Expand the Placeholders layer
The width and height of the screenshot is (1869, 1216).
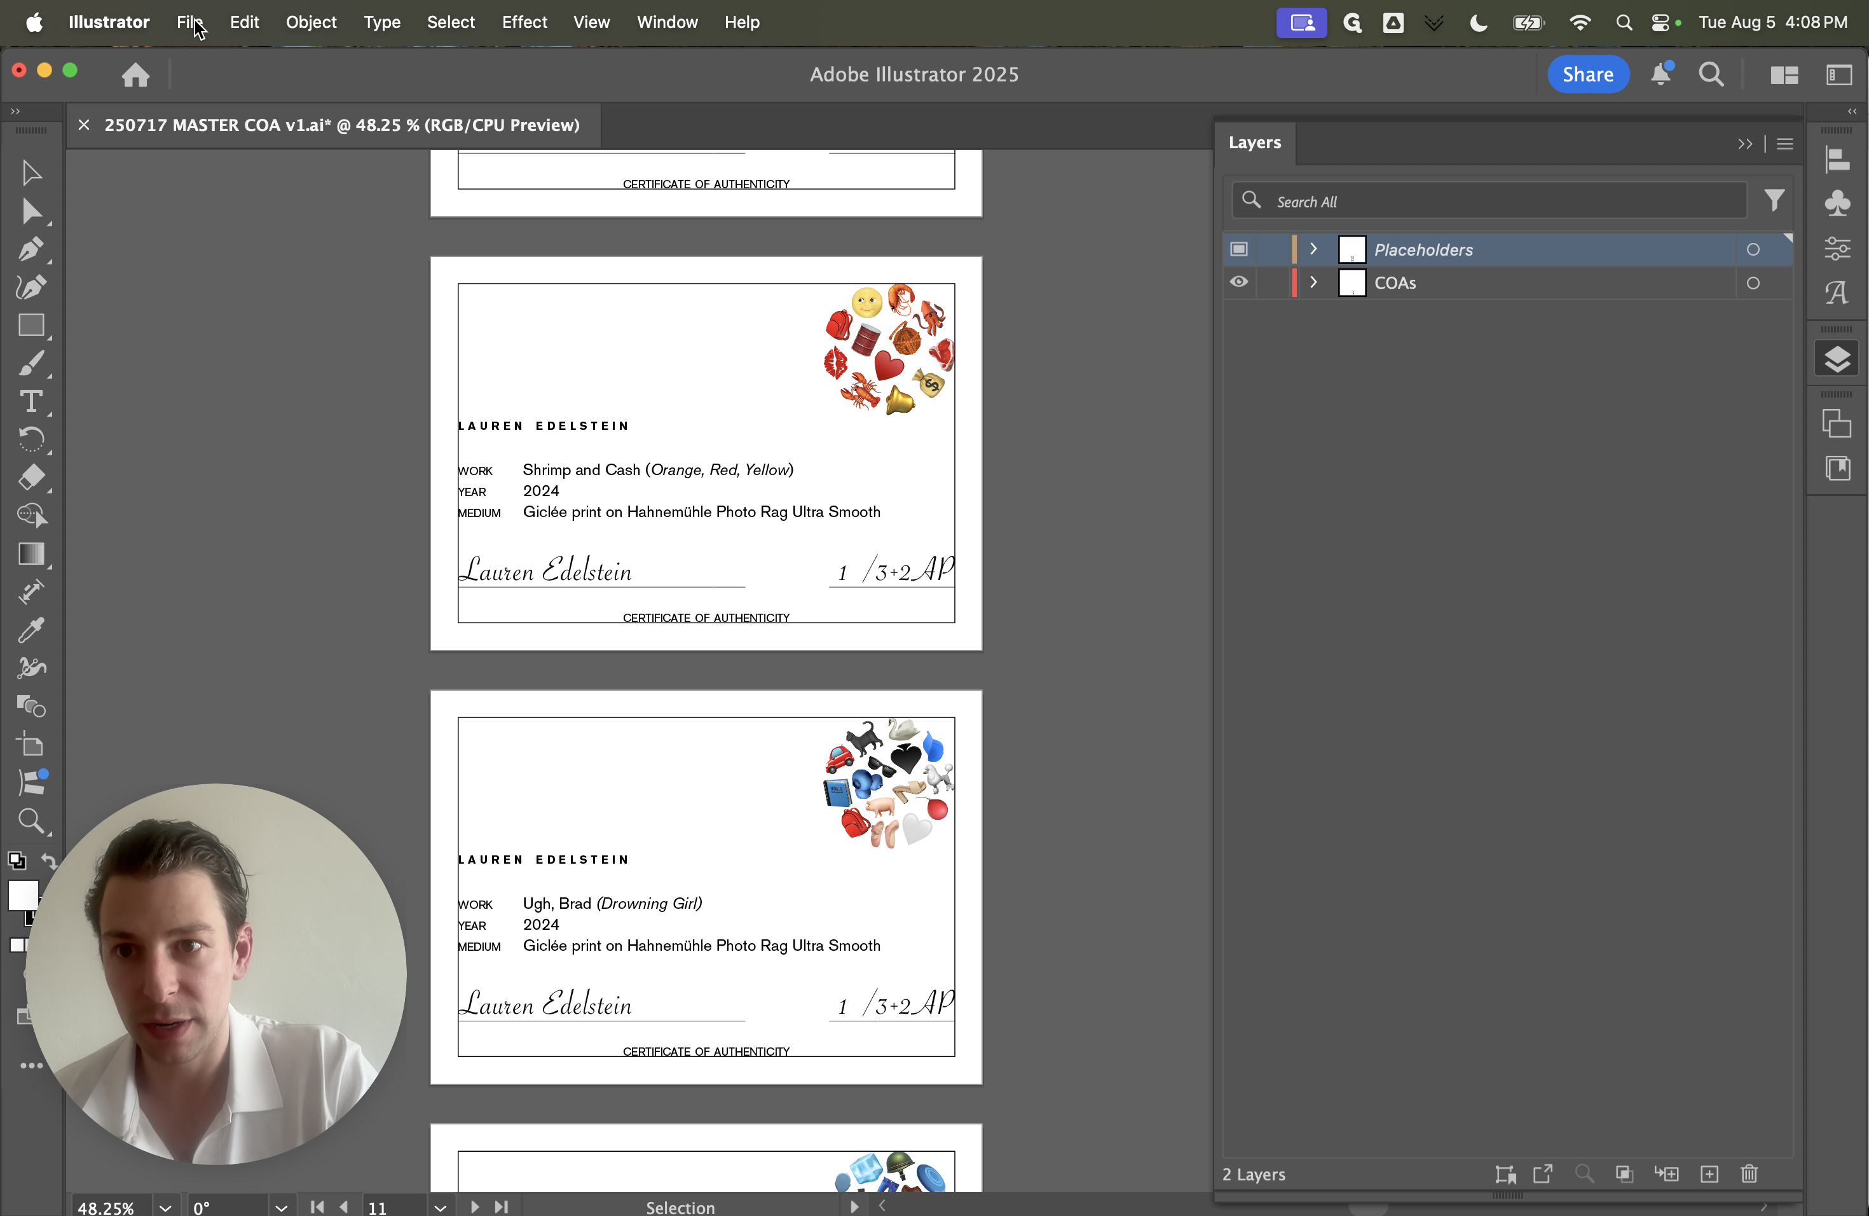pyautogui.click(x=1314, y=249)
